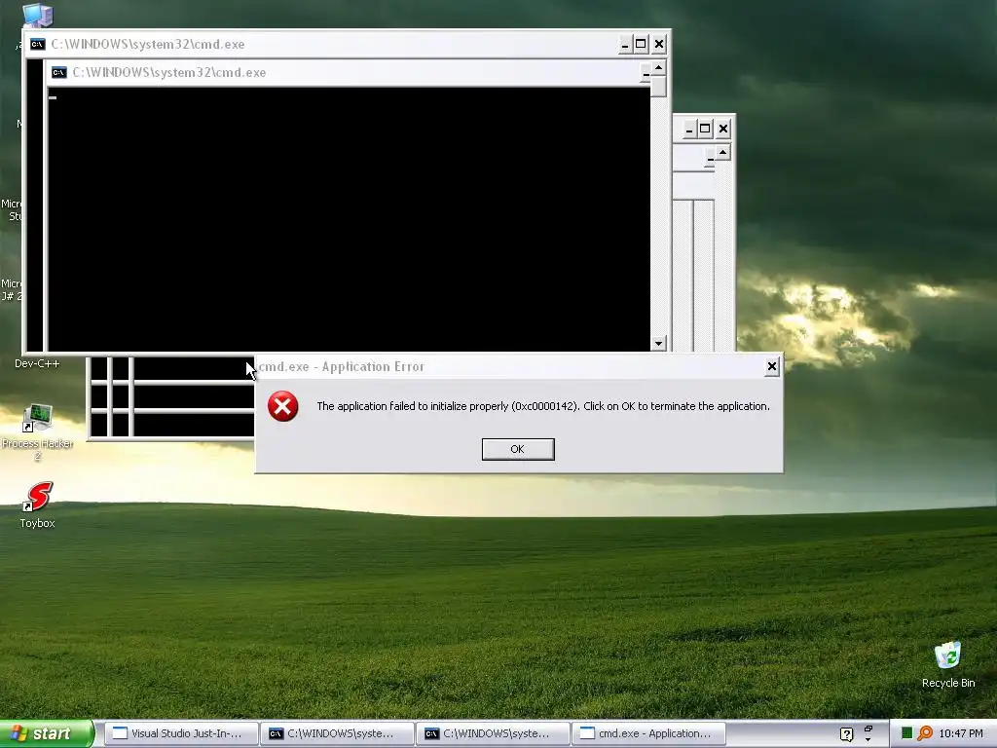997x748 pixels.
Task: Click the computer icon at top-left of desktop
Action: [x=38, y=16]
